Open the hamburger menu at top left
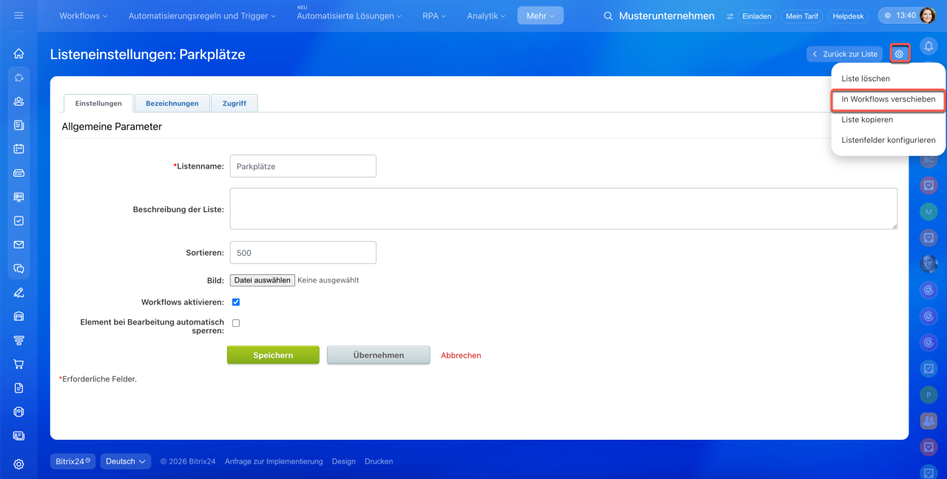 coord(18,16)
